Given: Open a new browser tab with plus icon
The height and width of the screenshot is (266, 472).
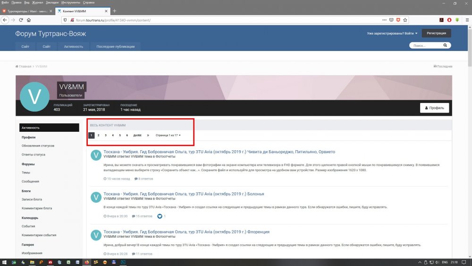Looking at the screenshot, I should [115, 11].
